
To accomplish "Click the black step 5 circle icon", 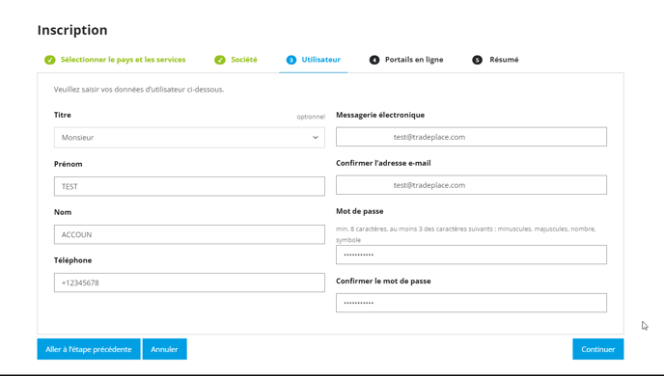I will coord(477,60).
